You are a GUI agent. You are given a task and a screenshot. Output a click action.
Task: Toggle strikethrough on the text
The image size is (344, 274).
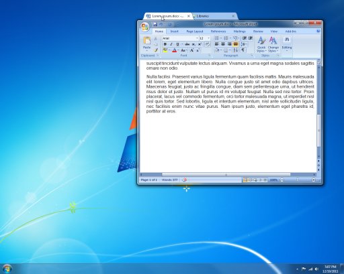[x=187, y=44]
